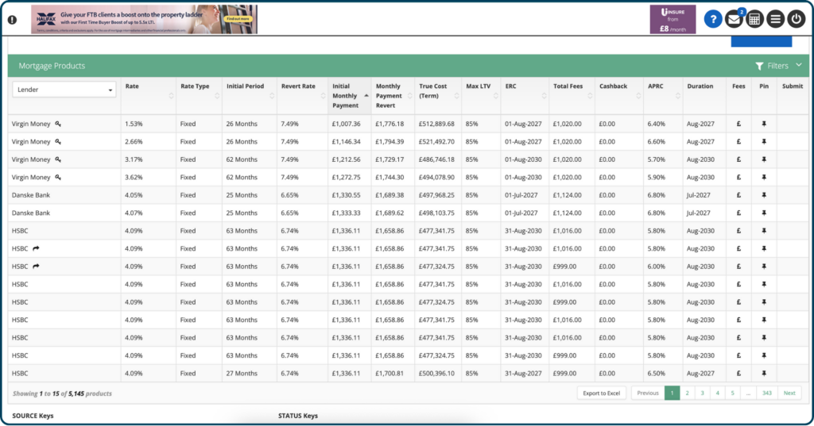Open the Filters funnel control
This screenshot has width=814, height=426.
click(x=772, y=66)
